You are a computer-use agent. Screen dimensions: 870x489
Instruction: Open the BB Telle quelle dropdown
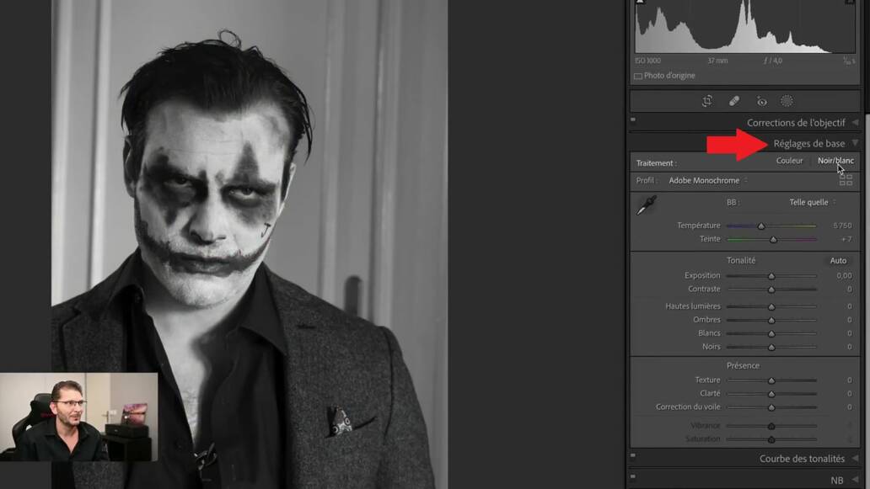point(812,202)
